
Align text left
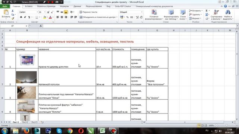point(58,17)
